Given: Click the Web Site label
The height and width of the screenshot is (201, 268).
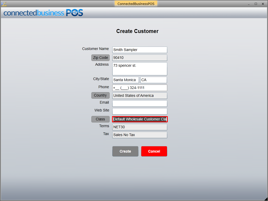Looking at the screenshot, I should [102, 110].
